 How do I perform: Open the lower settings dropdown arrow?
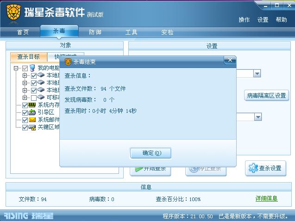tap(258, 117)
